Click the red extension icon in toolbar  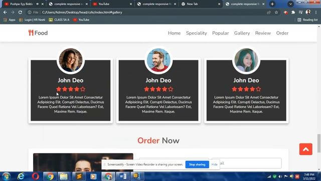[x=285, y=13]
